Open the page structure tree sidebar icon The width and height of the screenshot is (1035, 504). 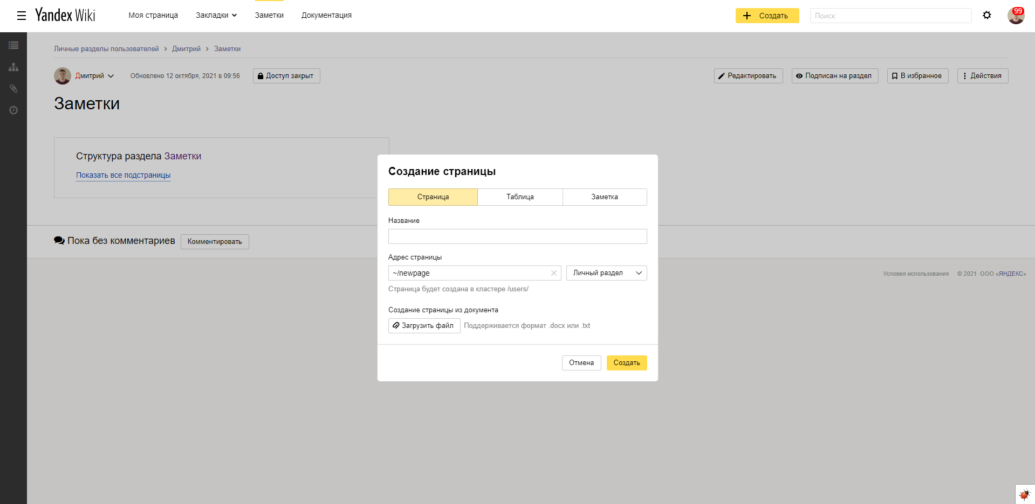pos(13,67)
